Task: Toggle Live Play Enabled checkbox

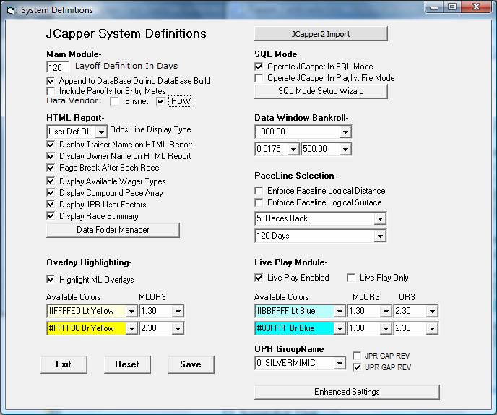Action: (x=259, y=278)
